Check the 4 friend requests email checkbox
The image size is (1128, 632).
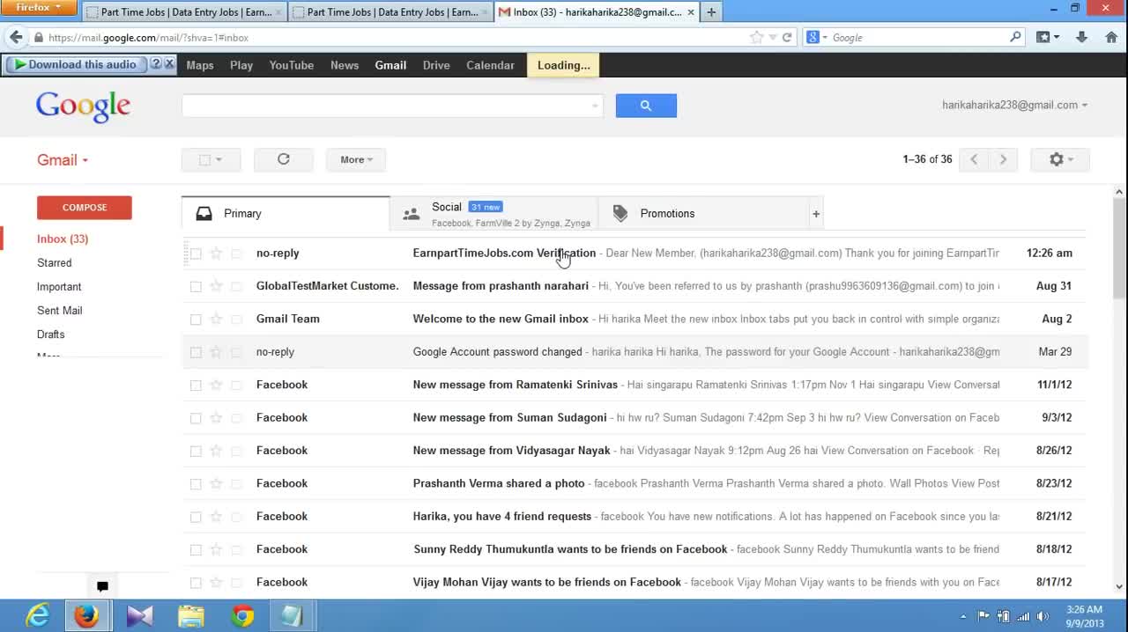pos(196,517)
